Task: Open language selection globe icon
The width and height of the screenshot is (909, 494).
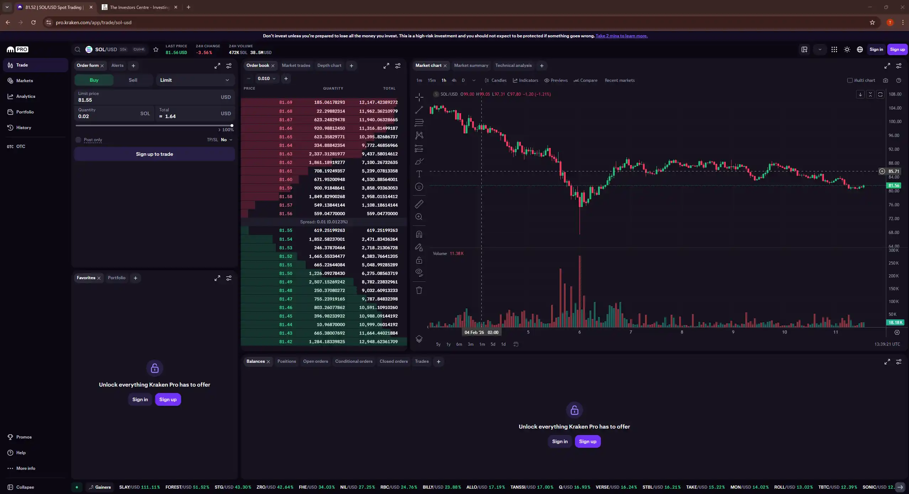Action: (x=860, y=49)
